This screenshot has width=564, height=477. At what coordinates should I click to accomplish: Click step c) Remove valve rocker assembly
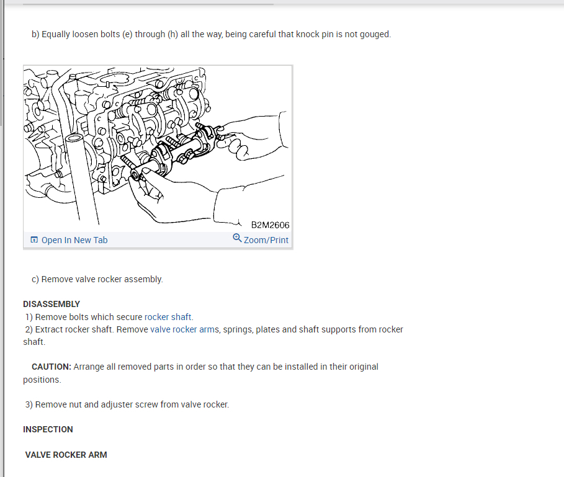pyautogui.click(x=97, y=279)
